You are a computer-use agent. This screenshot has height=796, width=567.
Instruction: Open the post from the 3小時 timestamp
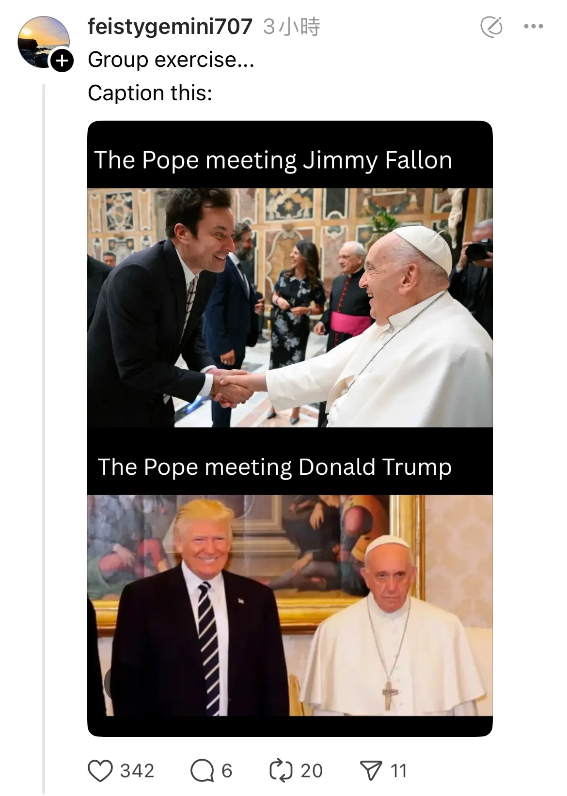coord(292,27)
